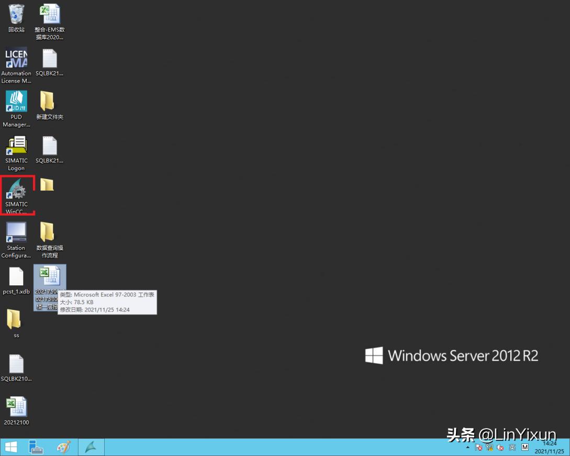Launch Paint from the taskbar
Image resolution: width=570 pixels, height=456 pixels.
click(64, 447)
